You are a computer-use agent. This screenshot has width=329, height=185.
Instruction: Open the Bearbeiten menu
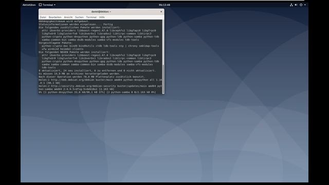click(55, 17)
